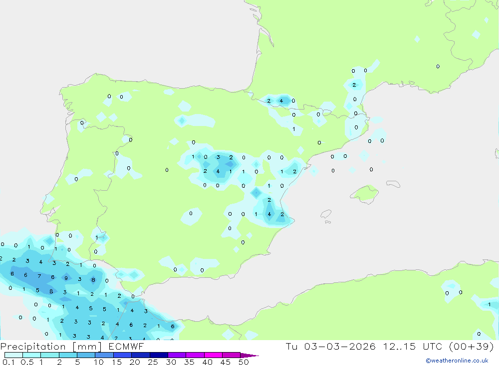Click the 20–25 mm dark blue legend box

[x=141, y=355]
